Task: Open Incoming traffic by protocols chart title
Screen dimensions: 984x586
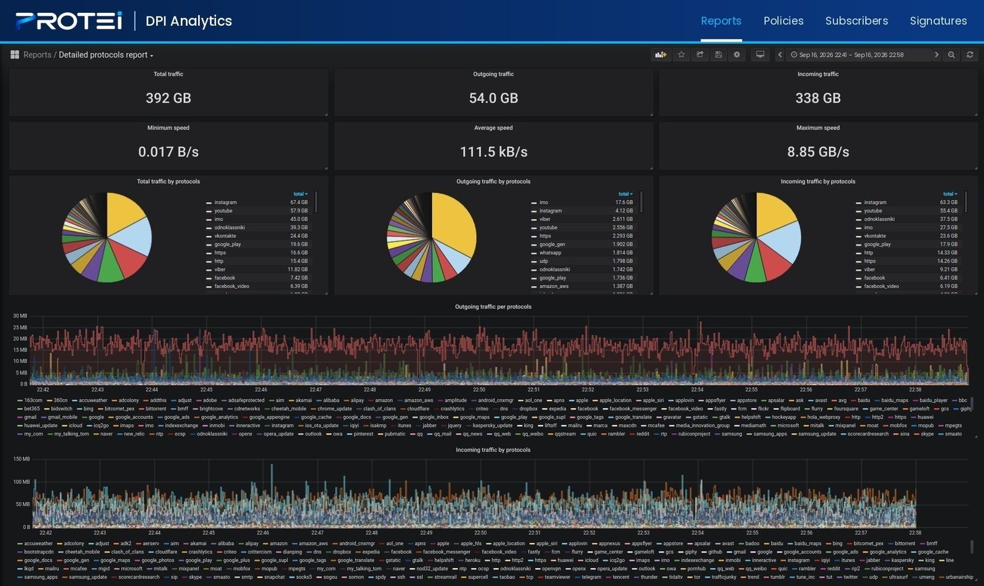Action: click(x=493, y=450)
